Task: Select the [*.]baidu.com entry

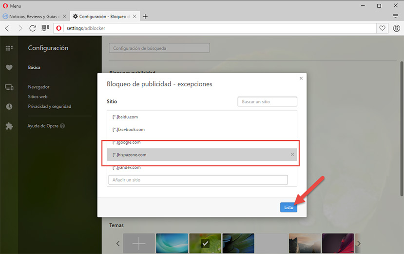Action: (x=202, y=117)
